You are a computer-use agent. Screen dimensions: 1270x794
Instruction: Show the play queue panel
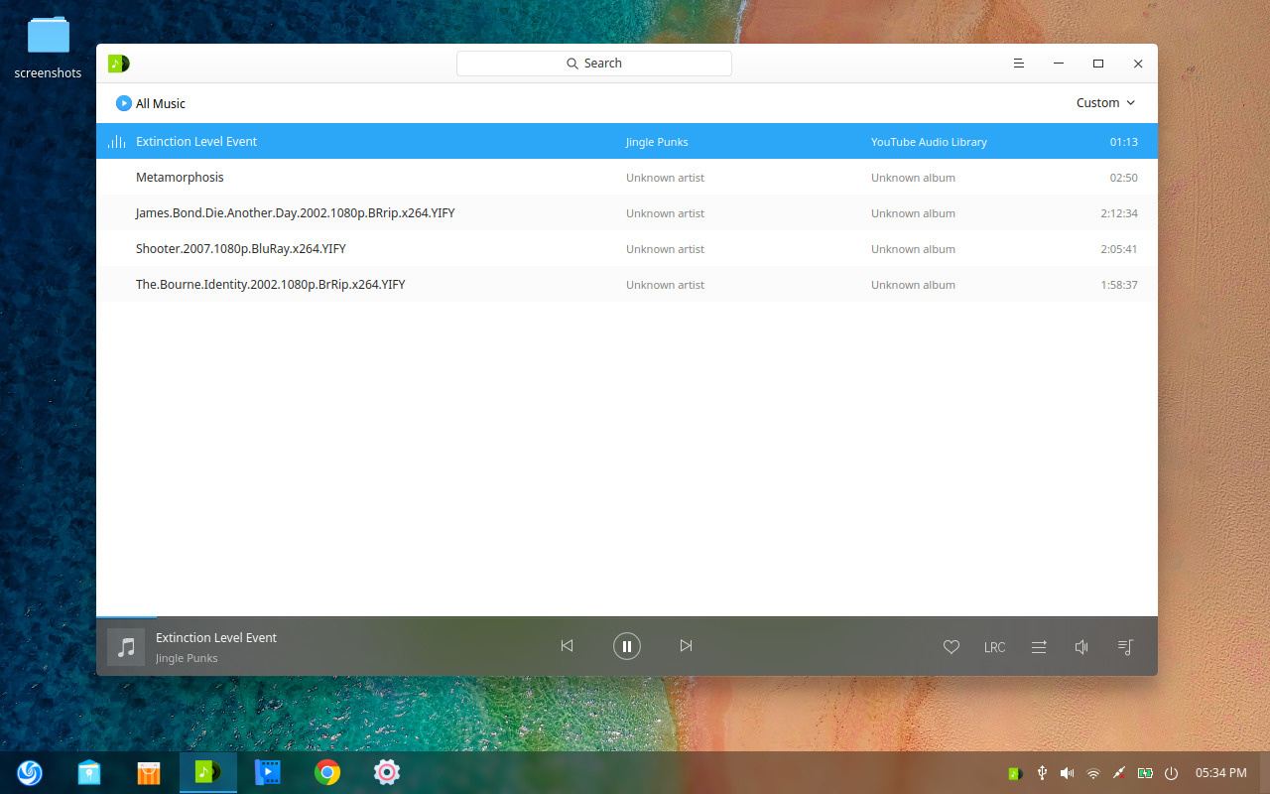click(1125, 646)
